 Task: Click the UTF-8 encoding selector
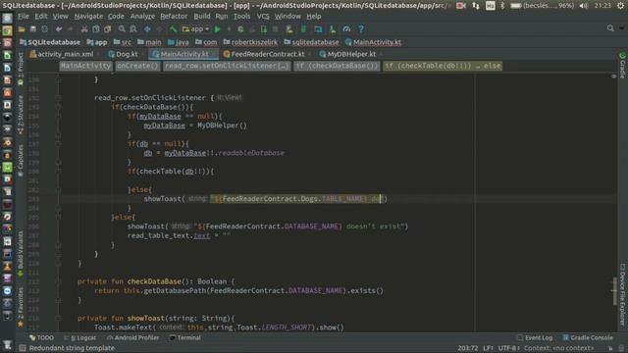(508, 348)
